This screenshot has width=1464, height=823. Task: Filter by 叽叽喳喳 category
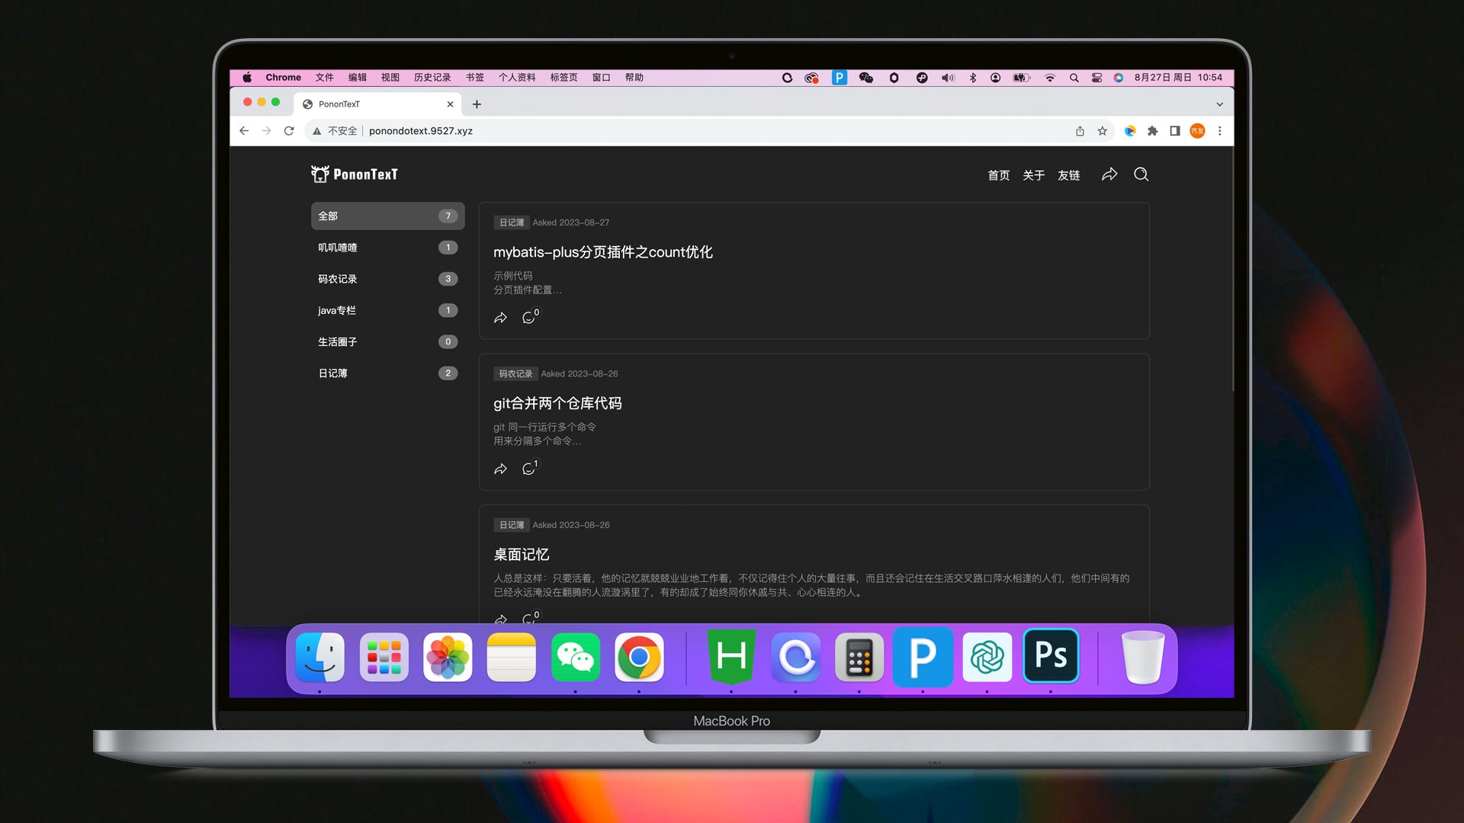387,248
